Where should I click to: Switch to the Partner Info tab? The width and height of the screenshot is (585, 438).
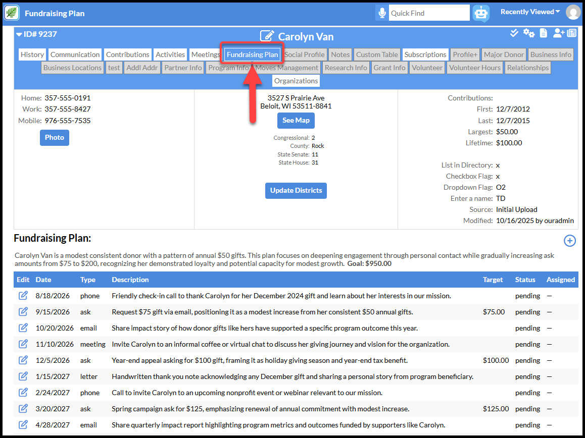tap(183, 68)
